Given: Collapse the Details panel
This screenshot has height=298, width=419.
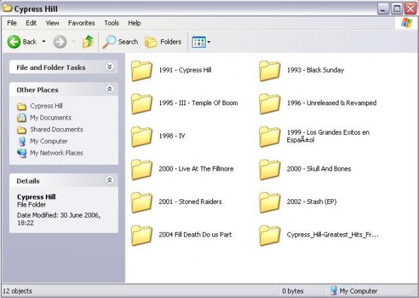Looking at the screenshot, I should point(109,180).
